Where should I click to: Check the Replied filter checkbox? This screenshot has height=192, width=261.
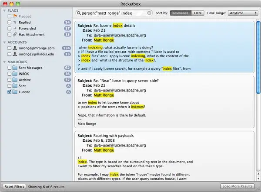pyautogui.click(x=9, y=23)
